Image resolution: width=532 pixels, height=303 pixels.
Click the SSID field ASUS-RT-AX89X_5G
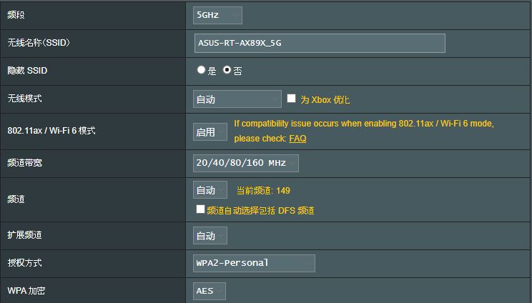tap(320, 43)
